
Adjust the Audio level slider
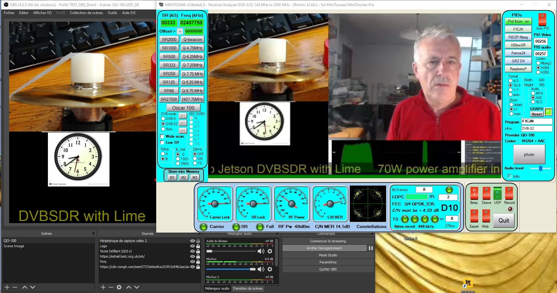[x=541, y=168]
